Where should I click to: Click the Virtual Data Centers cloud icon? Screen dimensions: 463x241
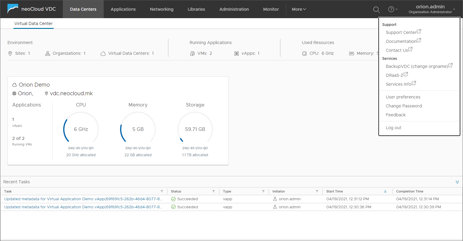pyautogui.click(x=103, y=54)
